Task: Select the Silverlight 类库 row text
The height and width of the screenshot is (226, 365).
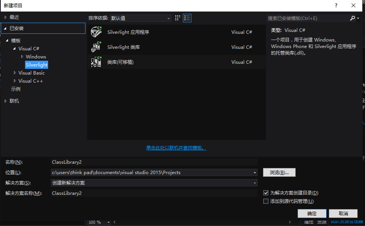Action: [x=124, y=47]
